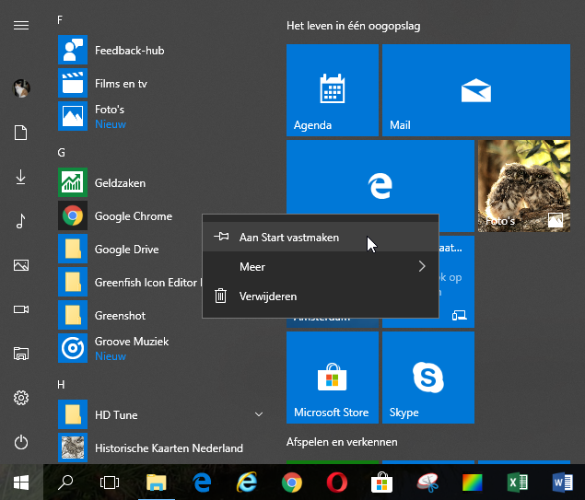
Task: Open the Mail tile
Action: point(476,90)
